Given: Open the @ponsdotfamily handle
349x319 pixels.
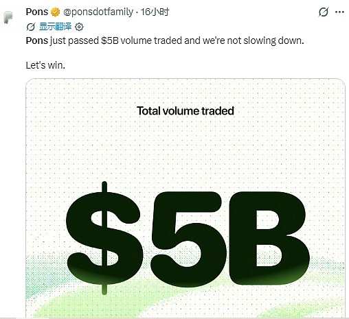Looking at the screenshot, I should (98, 12).
